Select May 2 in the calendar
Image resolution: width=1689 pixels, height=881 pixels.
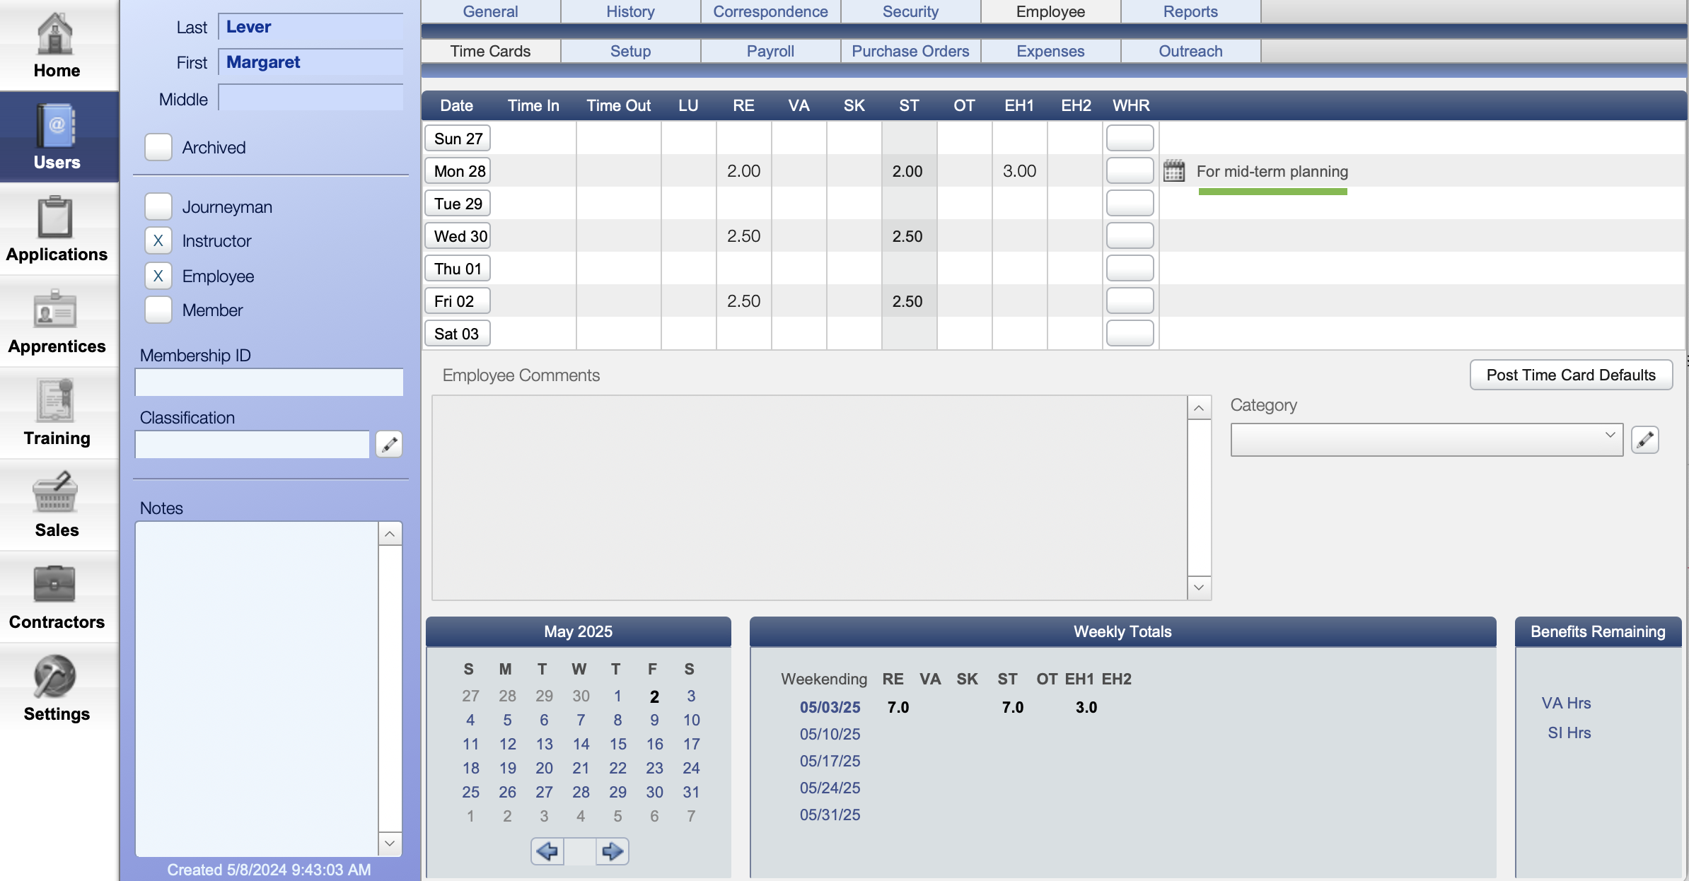tap(654, 696)
